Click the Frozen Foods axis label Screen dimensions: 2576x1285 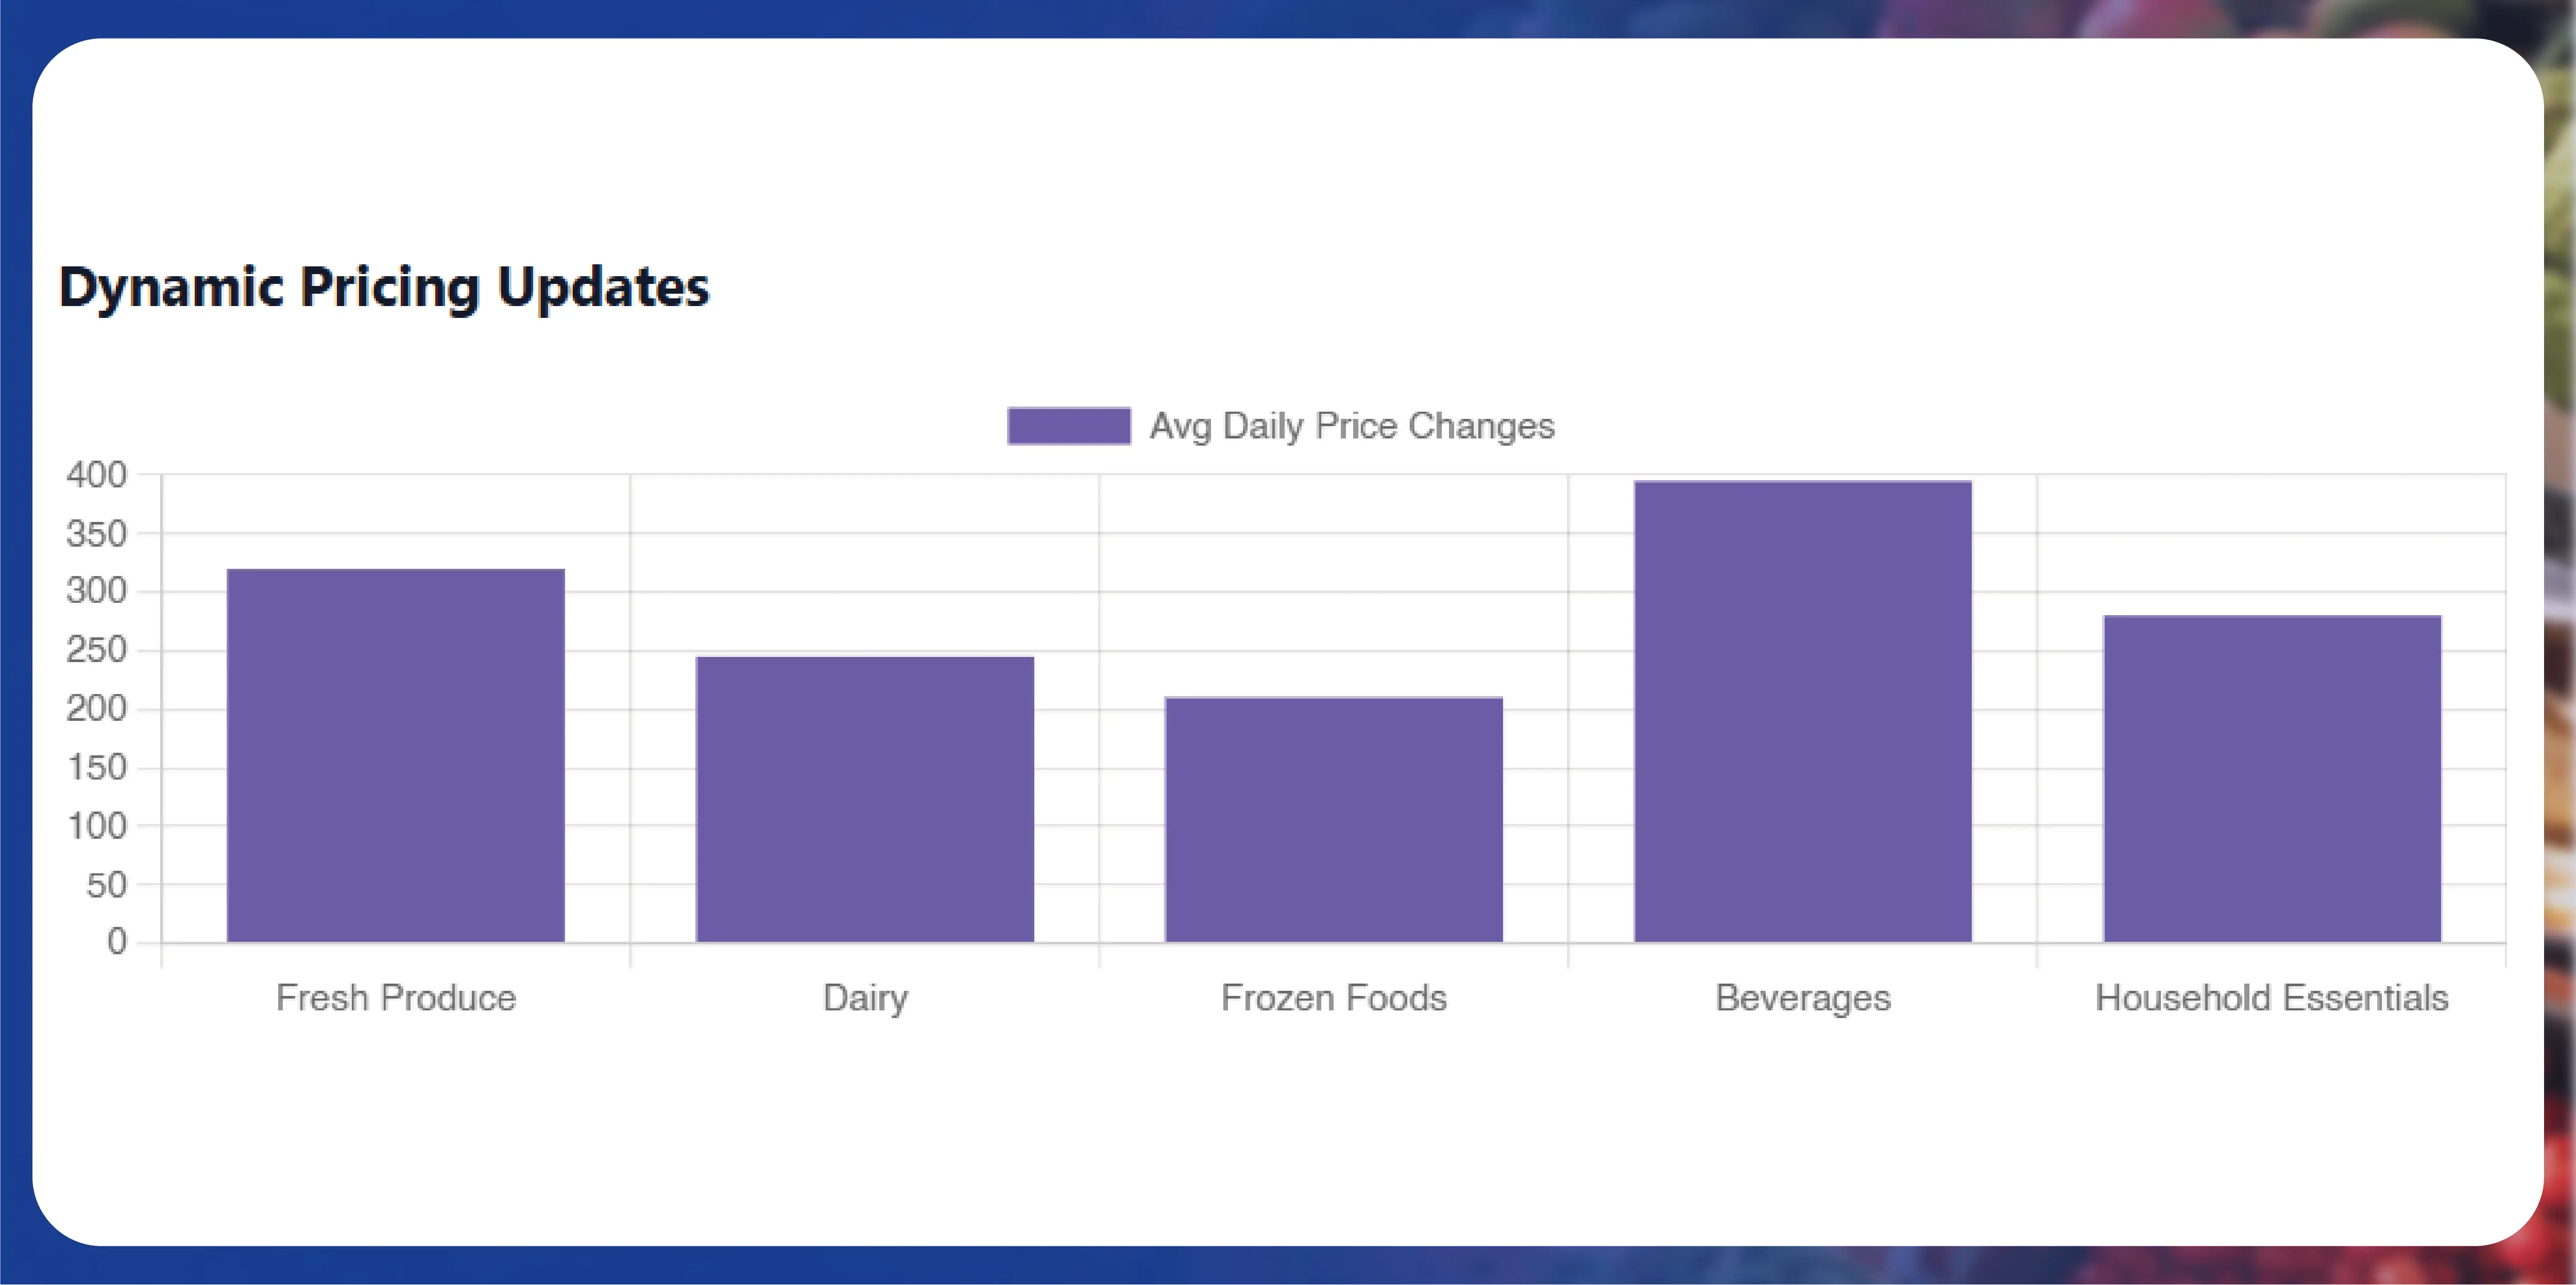tap(1334, 998)
